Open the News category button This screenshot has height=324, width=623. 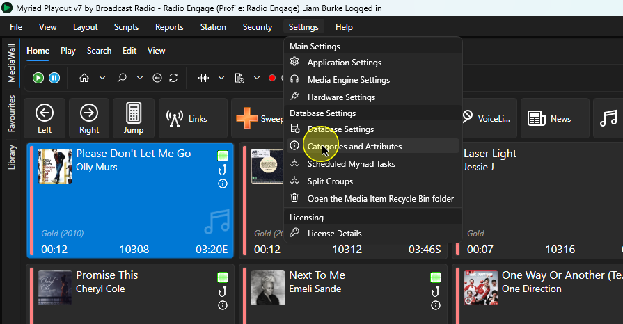(x=549, y=118)
